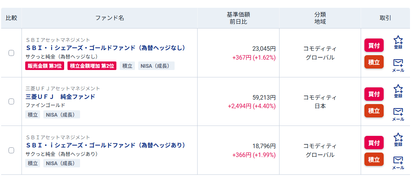Click the 登録 star icon for SBI gold fund (為替ヘッジなし)
The width and height of the screenshot is (420, 177).
[398, 42]
